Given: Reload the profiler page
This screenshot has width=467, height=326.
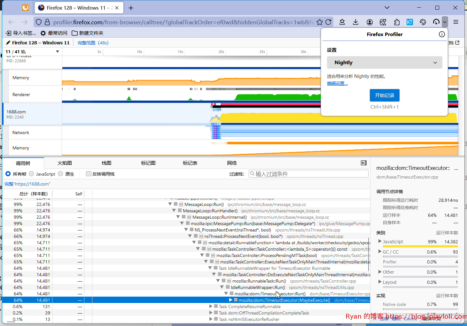Looking at the screenshot, I should 328,22.
